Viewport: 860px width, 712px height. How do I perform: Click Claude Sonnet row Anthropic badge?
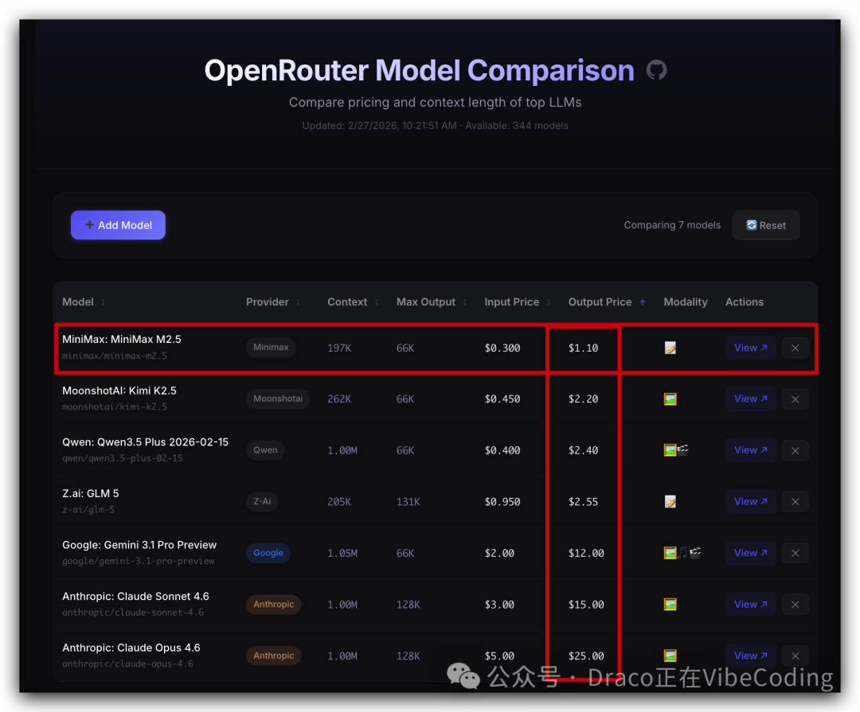274,604
